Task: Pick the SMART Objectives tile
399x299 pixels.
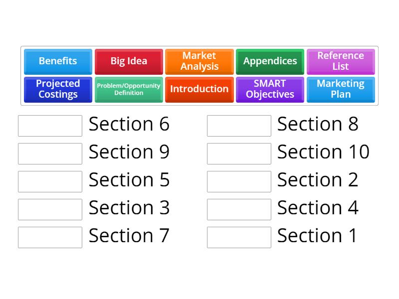Action: (270, 89)
